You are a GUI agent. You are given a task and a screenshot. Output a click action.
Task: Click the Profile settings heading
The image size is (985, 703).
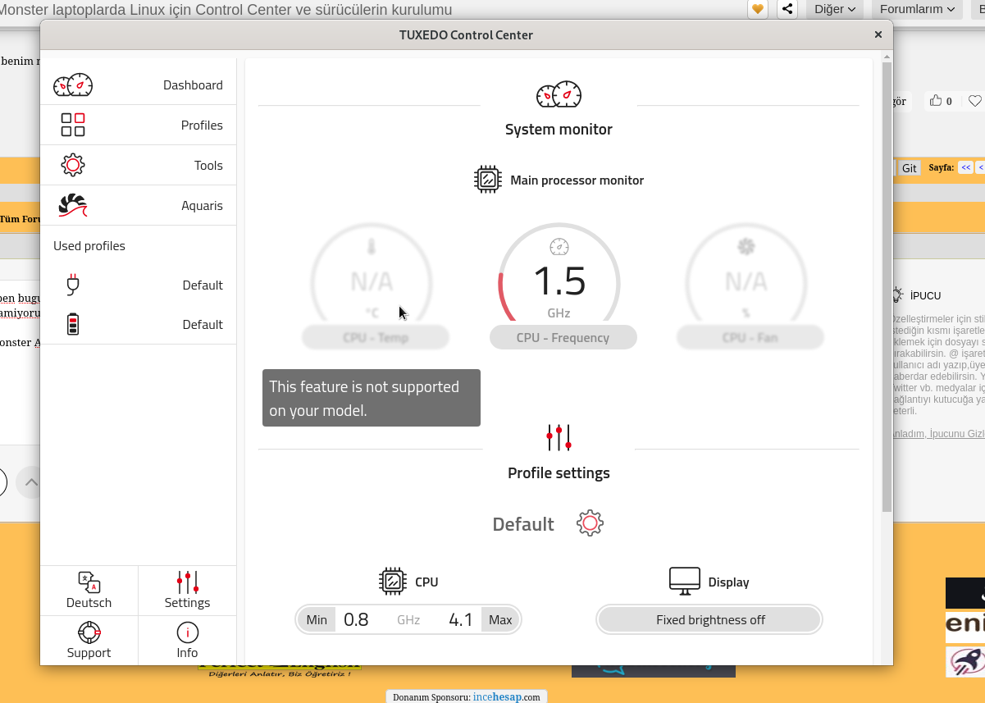[x=559, y=472]
